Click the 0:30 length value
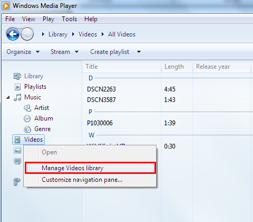Screen dimensions: 253x222 click(170, 146)
